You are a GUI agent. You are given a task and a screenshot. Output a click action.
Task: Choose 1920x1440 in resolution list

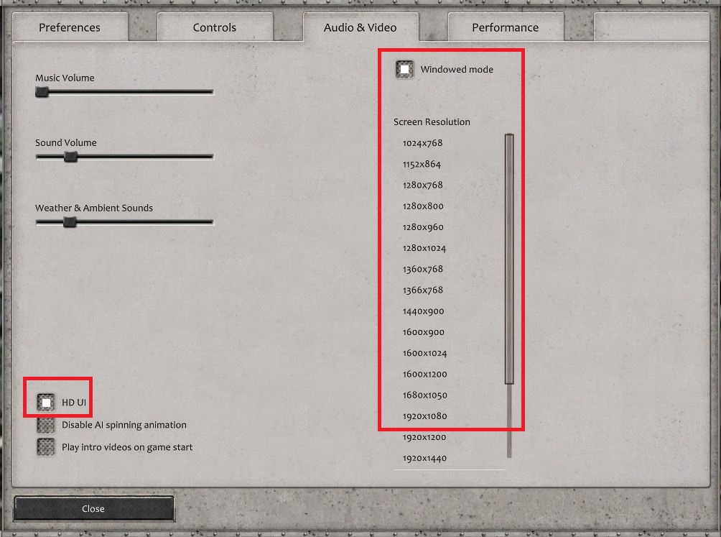(424, 458)
